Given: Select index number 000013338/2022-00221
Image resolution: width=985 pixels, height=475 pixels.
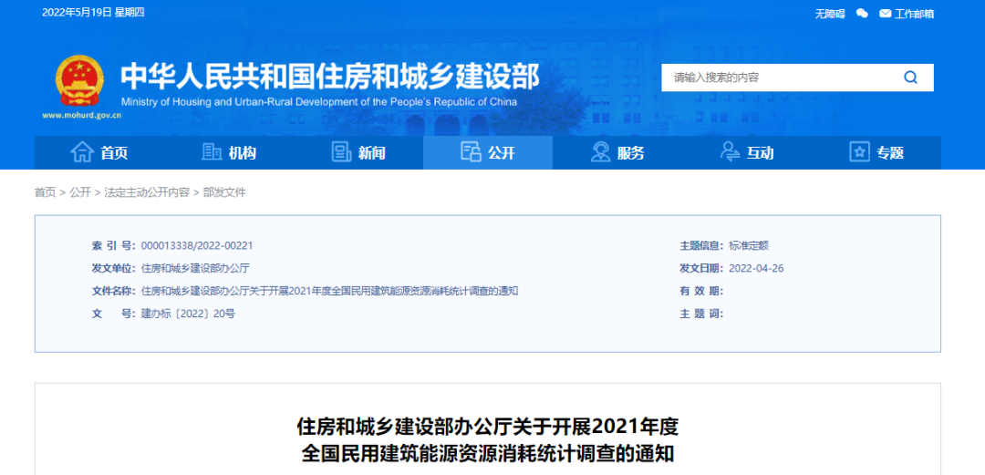Looking at the screenshot, I should (197, 245).
